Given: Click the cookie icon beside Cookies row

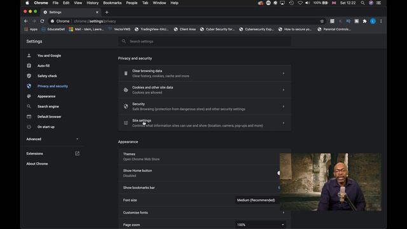Looking at the screenshot, I should click(x=126, y=90).
